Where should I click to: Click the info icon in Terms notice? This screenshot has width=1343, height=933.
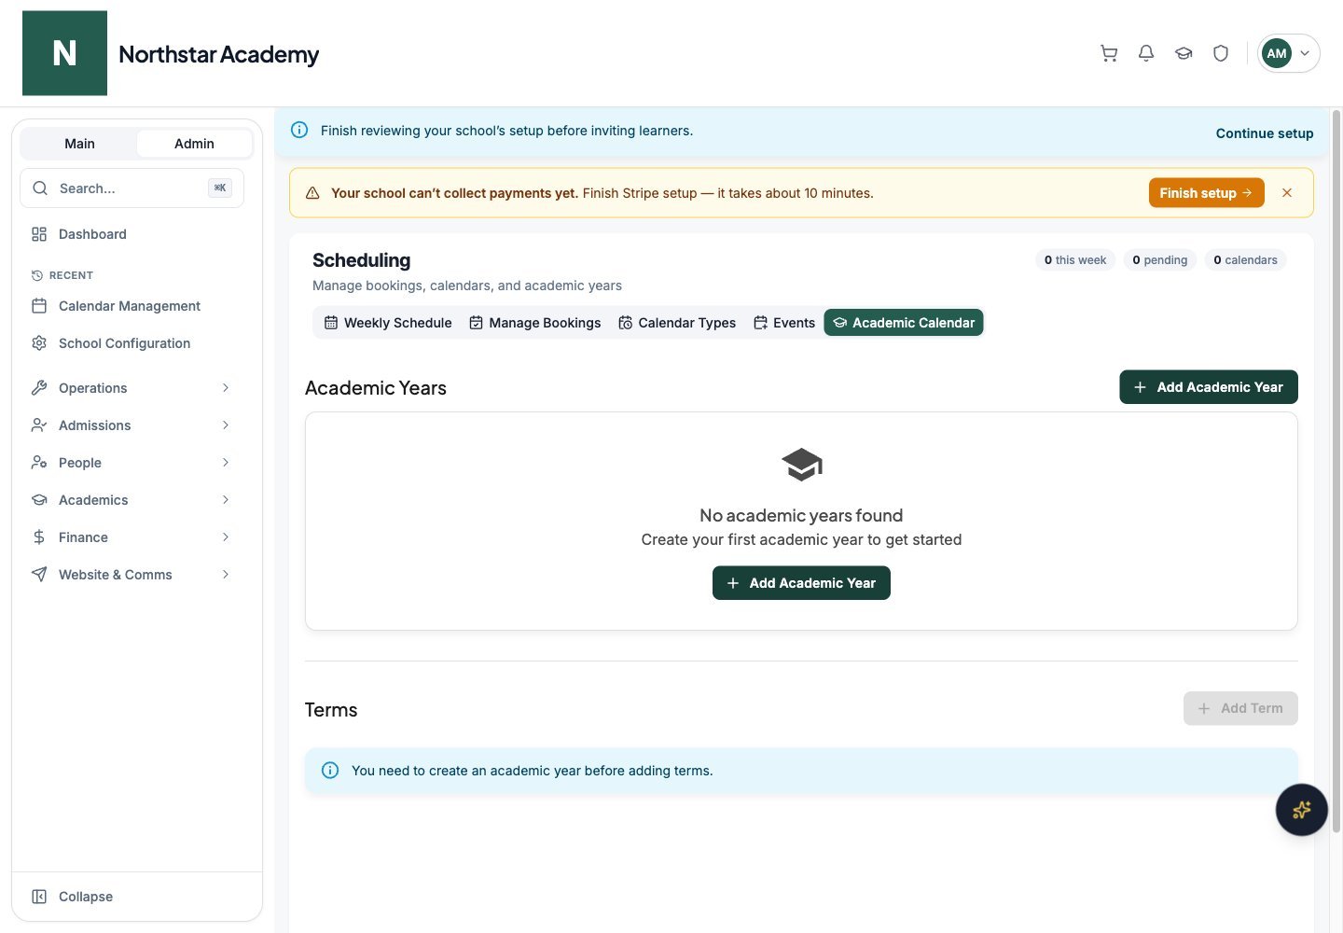[x=330, y=771]
